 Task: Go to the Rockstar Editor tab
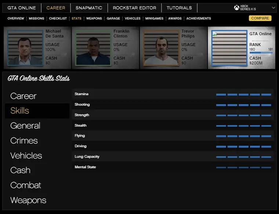point(134,8)
